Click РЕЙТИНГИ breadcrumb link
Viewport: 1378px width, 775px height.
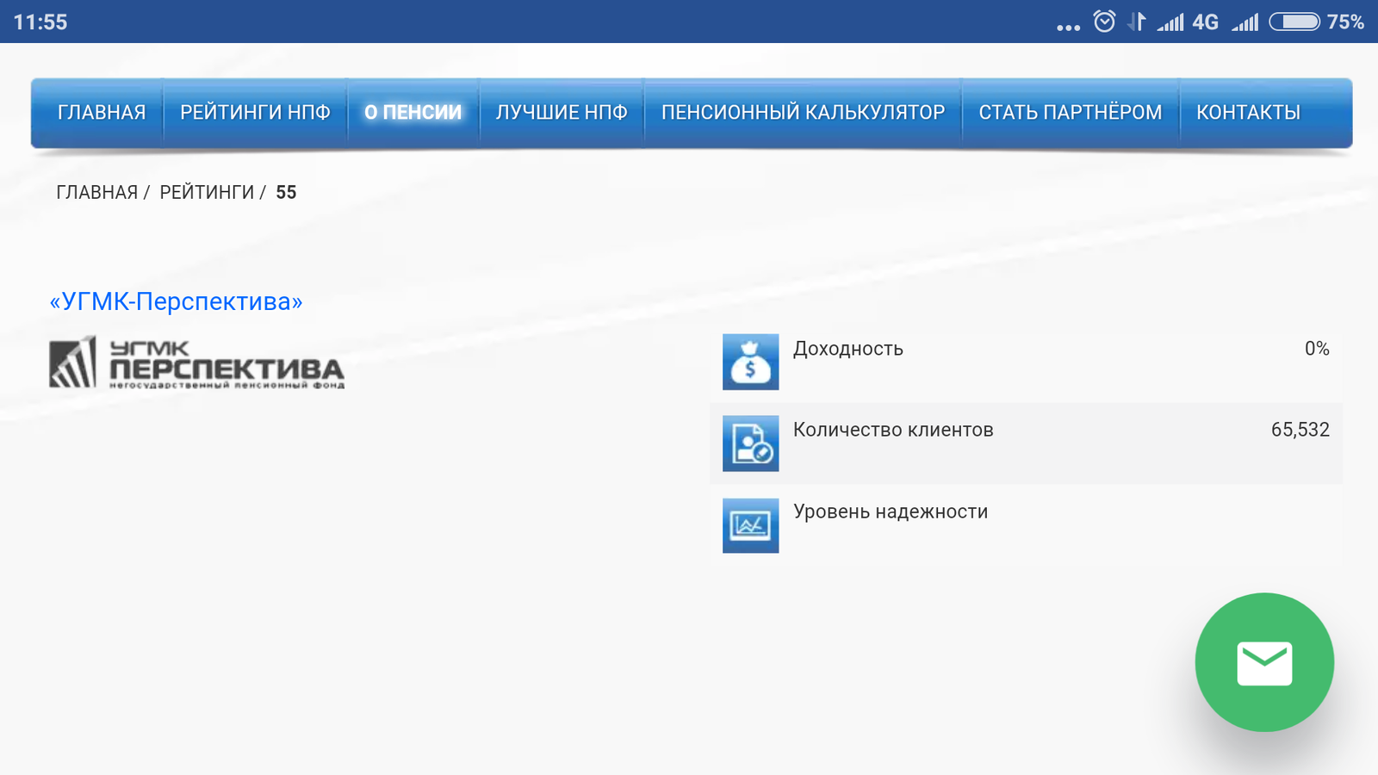click(207, 192)
